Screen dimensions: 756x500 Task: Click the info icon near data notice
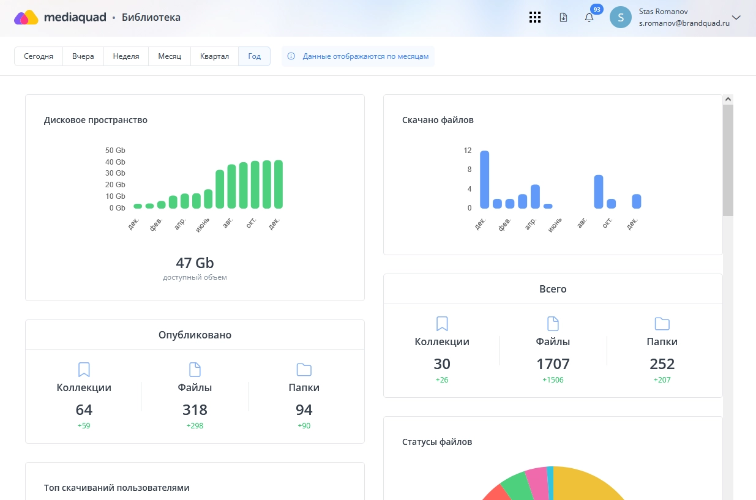click(x=291, y=56)
